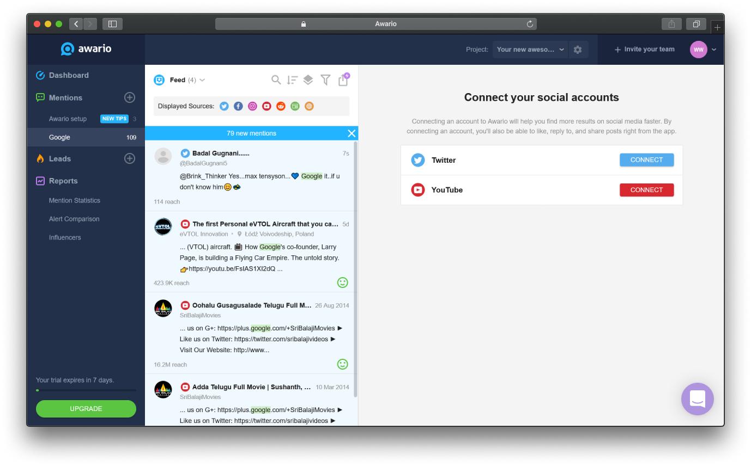Toggle the Facebook displayed source
Viewport: 751px width, 466px height.
coord(238,106)
